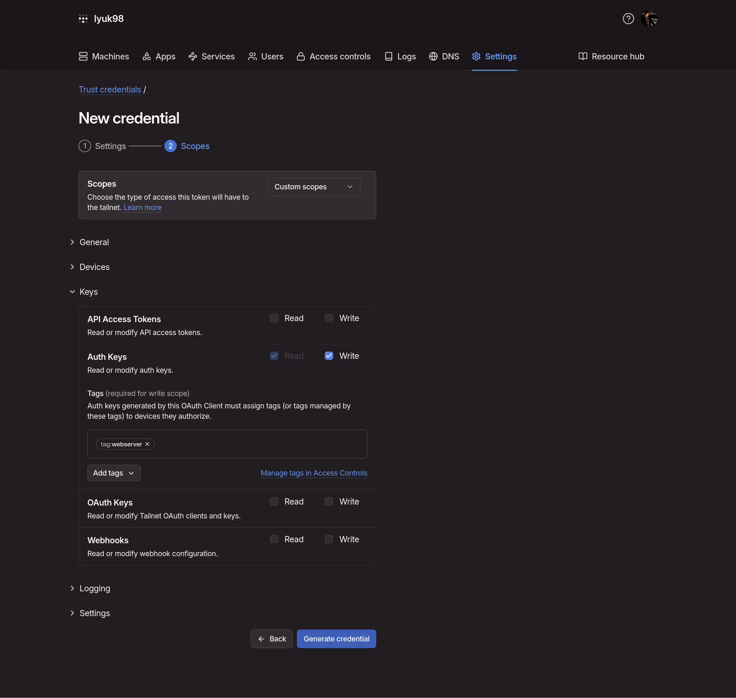This screenshot has width=736, height=698.
Task: Click the Access controls lock icon
Action: [x=301, y=57]
